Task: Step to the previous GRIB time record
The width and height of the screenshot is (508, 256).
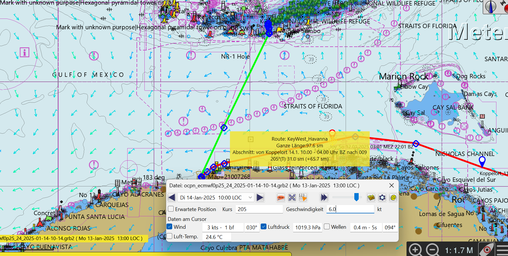Action: pos(172,197)
